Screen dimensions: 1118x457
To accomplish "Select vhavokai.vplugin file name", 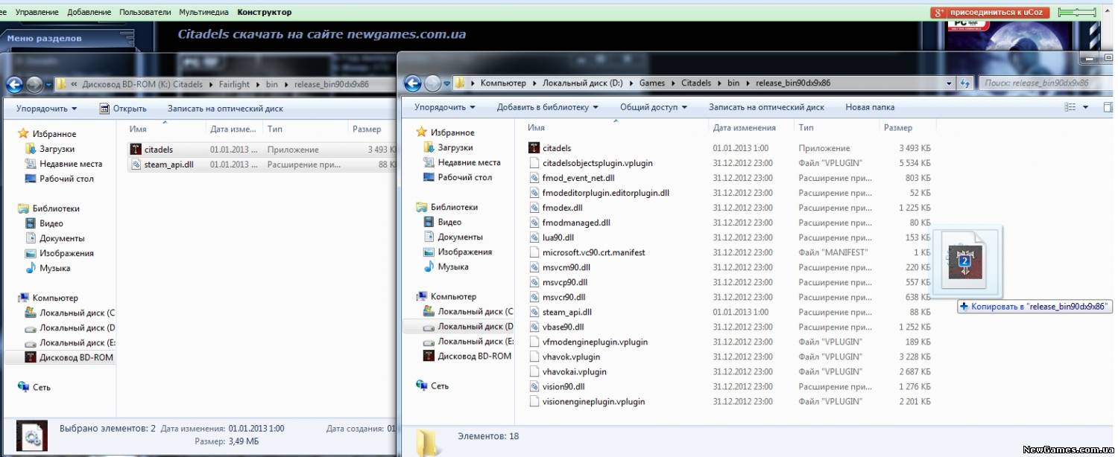I will (575, 371).
